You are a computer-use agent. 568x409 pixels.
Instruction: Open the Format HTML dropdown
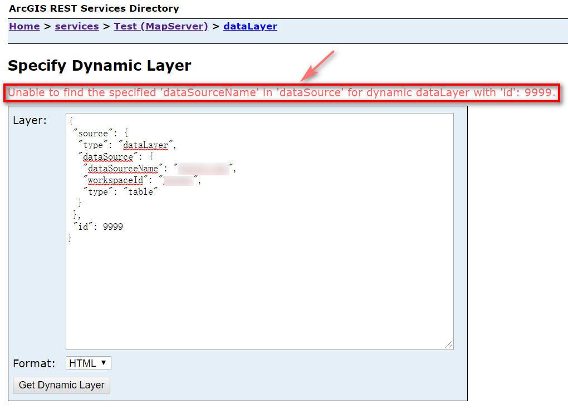pyautogui.click(x=89, y=363)
